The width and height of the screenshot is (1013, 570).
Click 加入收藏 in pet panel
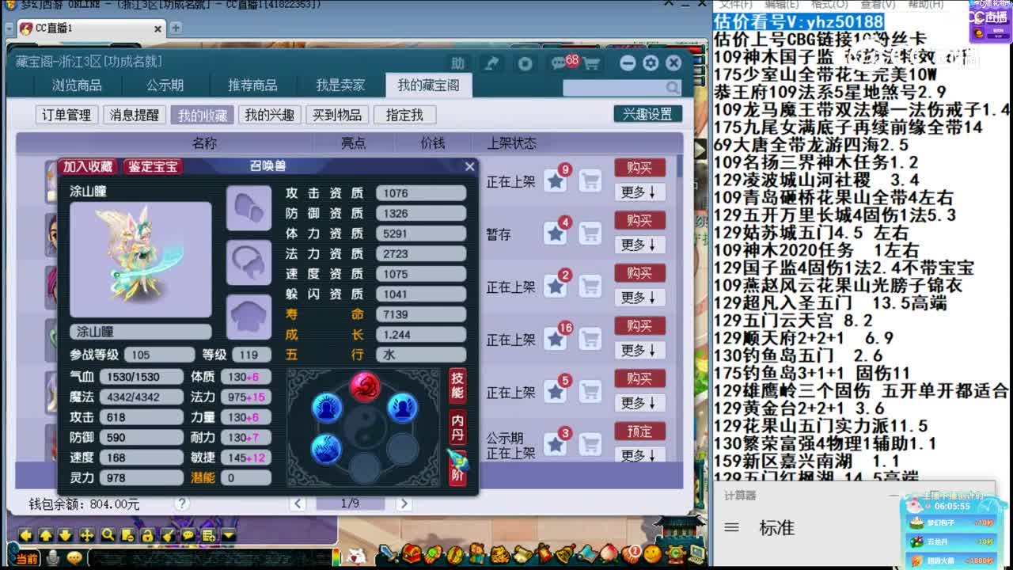point(88,166)
